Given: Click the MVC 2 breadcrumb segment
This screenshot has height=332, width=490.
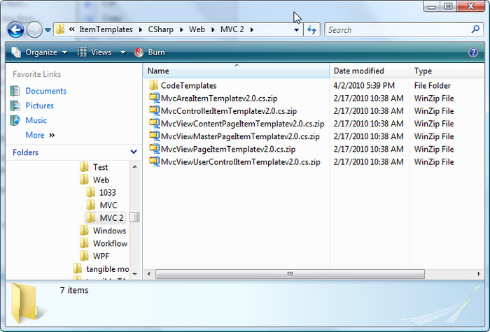Looking at the screenshot, I should pyautogui.click(x=232, y=29).
